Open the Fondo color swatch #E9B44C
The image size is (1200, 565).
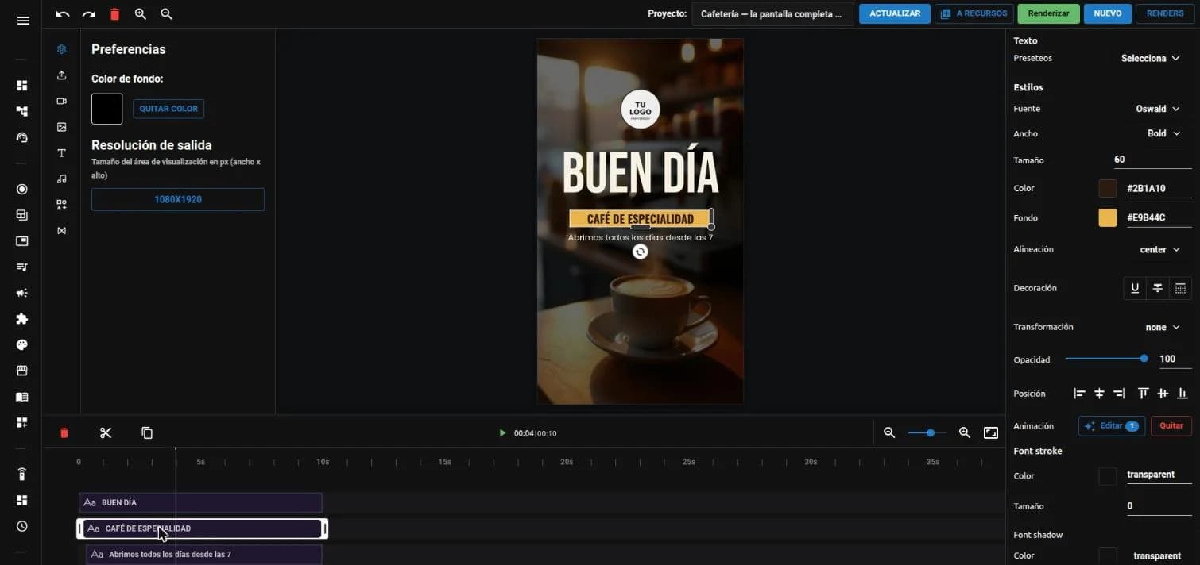click(x=1108, y=218)
